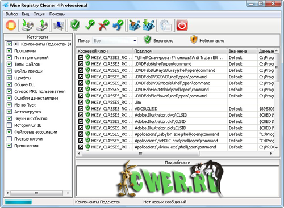Sort by Данные column header
Screen dimensions: 284x208
click(x=266, y=51)
